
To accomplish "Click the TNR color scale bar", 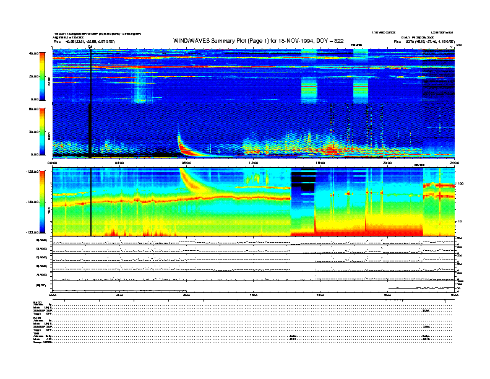I will (x=42, y=202).
